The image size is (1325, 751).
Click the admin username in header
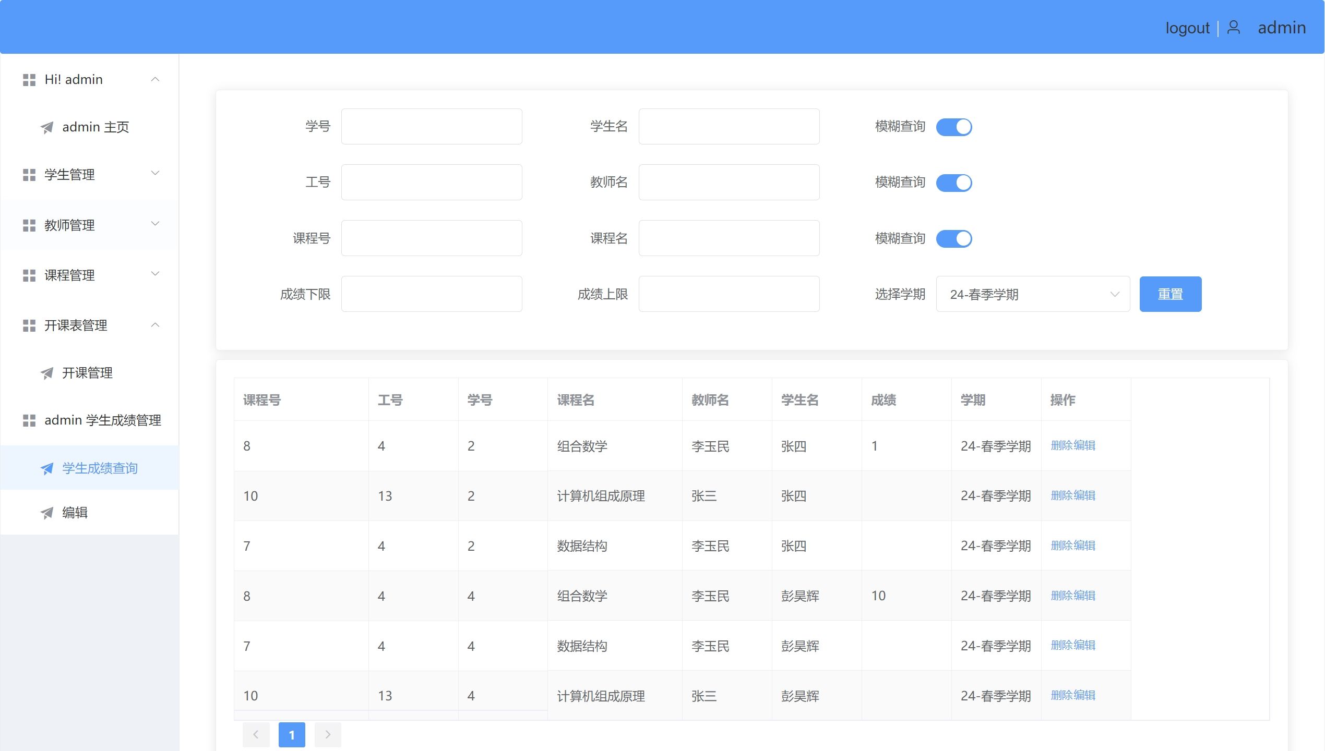tap(1282, 28)
